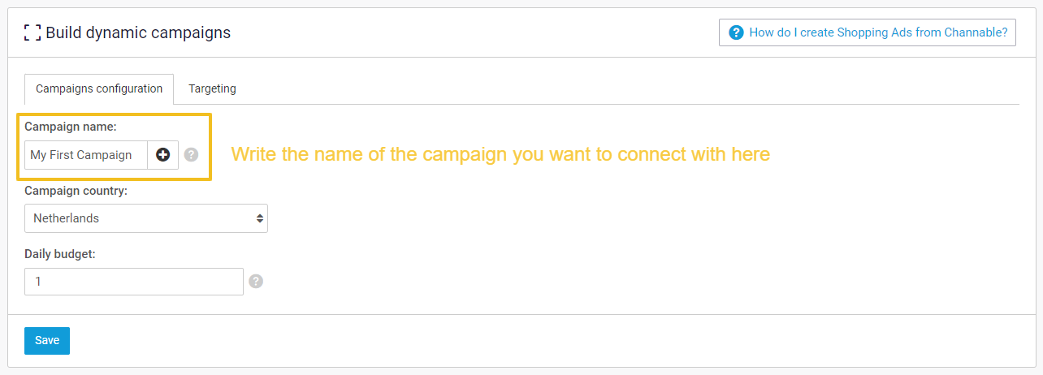Select the Campaigns configuration tab

click(99, 88)
